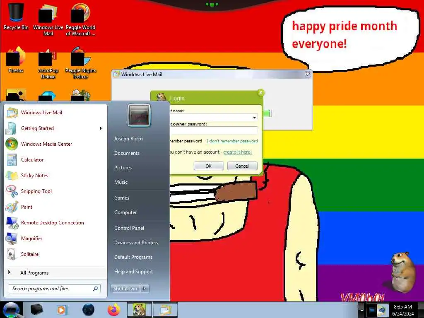Close the green Login dialog
Screen dimensions: 424x318
(261, 93)
